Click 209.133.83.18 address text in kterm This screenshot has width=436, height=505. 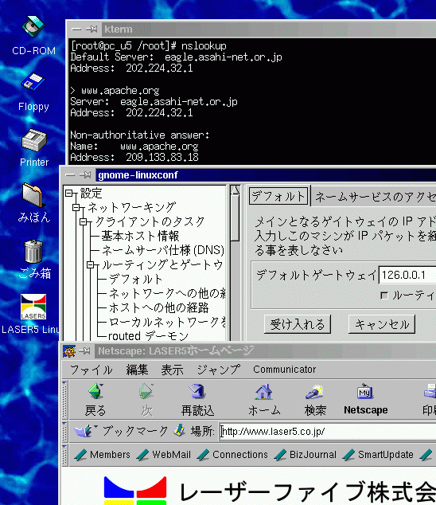coord(162,157)
